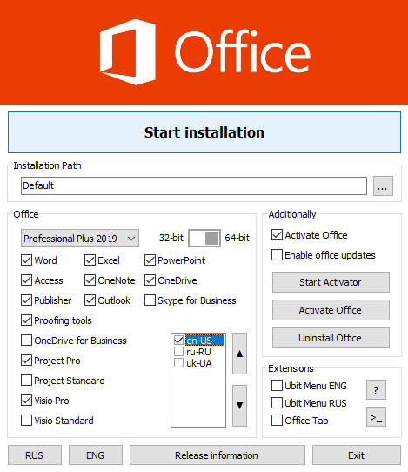Uncheck the Word checkbox
Screen dimensions: 408x472
pos(26,260)
